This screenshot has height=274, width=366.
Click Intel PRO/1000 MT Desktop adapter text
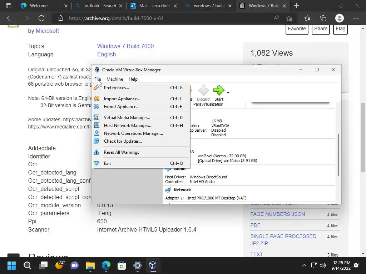click(x=217, y=198)
